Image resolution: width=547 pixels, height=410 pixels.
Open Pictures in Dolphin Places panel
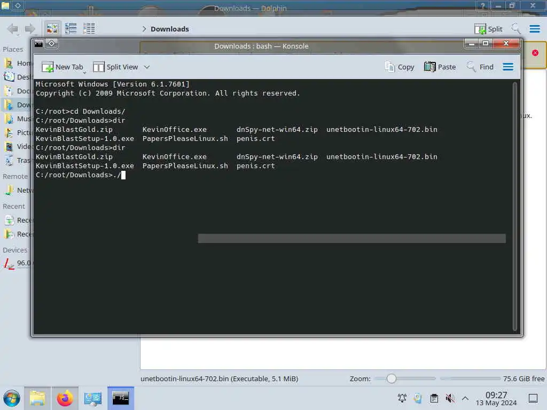coord(17,133)
